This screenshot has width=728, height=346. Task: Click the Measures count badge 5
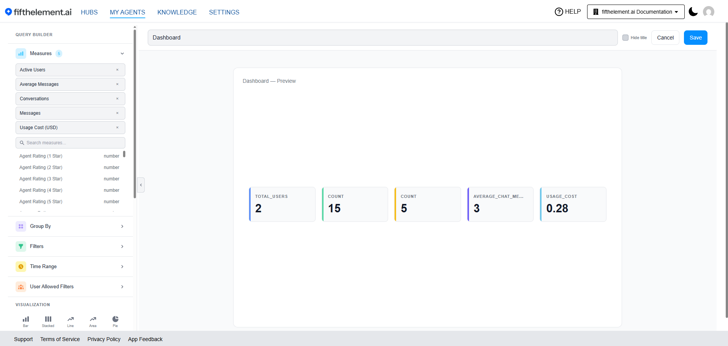(59, 54)
